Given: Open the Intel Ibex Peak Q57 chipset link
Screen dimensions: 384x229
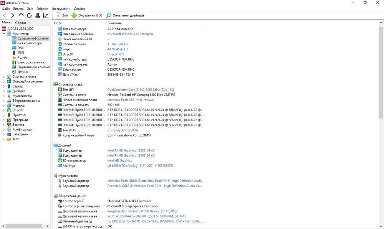Looking at the screenshot, I should point(131,100).
